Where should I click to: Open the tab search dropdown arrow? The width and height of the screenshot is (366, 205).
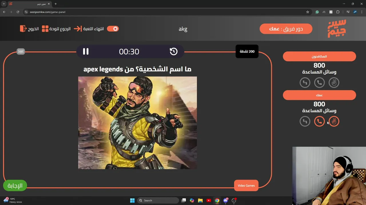point(4,4)
